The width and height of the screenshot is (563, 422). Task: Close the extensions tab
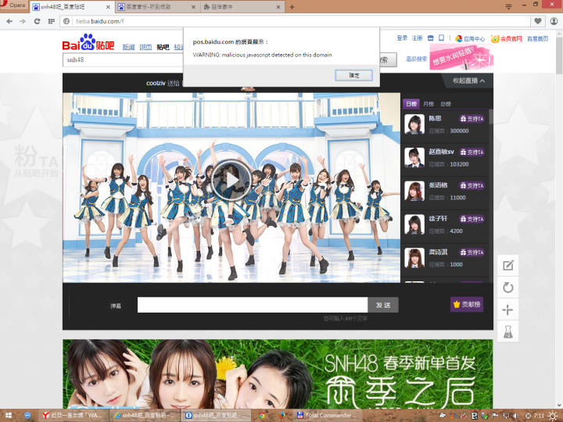[278, 7]
